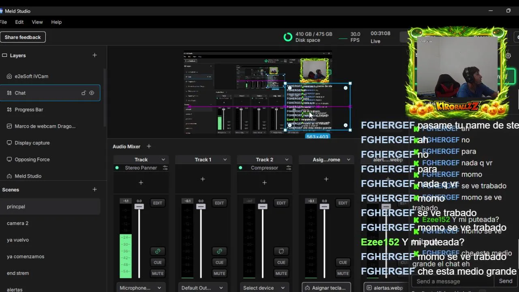The height and width of the screenshot is (292, 519).
Task: Hide the Chat layer with eye icon
Action: click(x=92, y=93)
